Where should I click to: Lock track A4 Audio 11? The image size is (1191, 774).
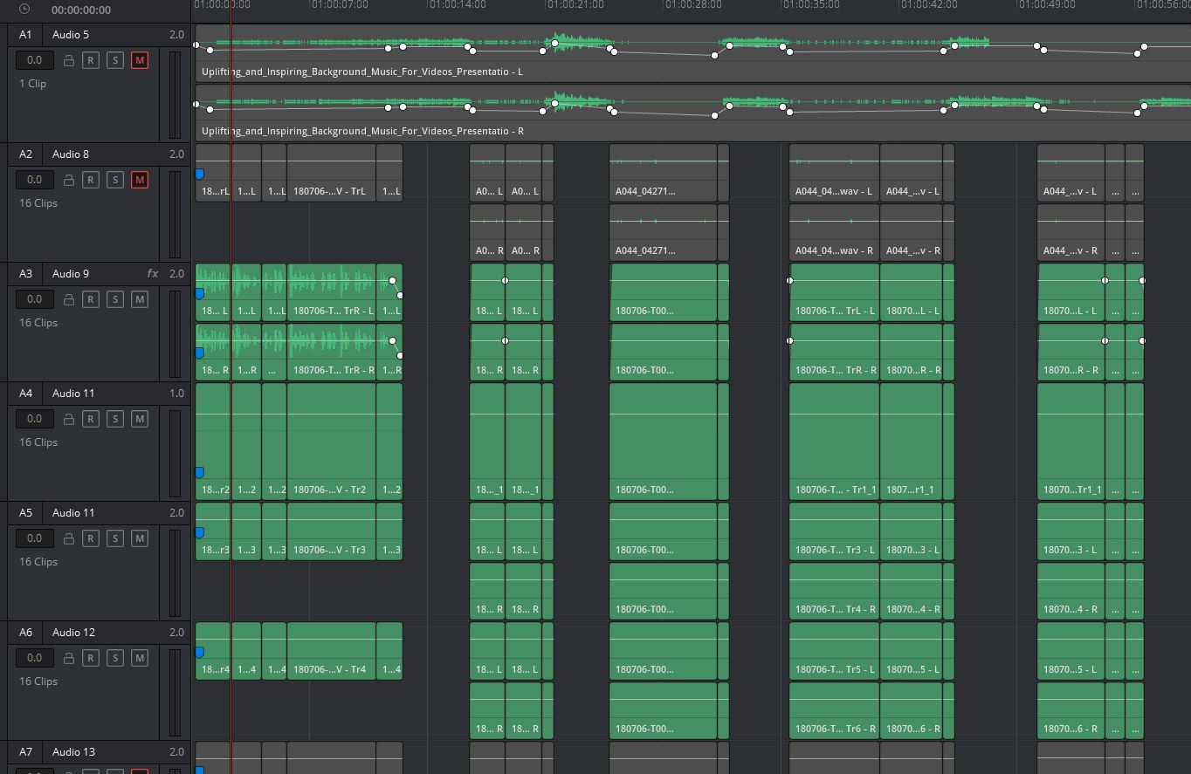point(69,419)
